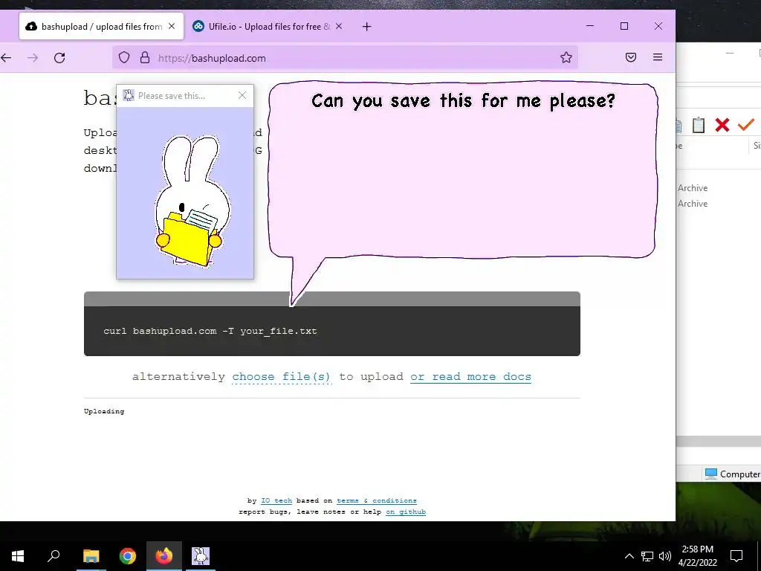Minimize the Firefox window
The height and width of the screenshot is (571, 761).
tap(590, 26)
